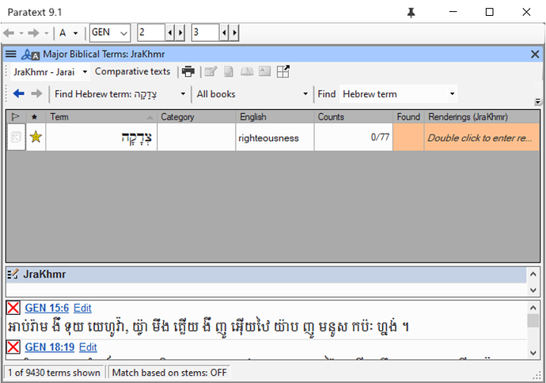Screen dimensions: 546x383
Task: Click the JraKhmr renderings header
Action: click(267, 275)
